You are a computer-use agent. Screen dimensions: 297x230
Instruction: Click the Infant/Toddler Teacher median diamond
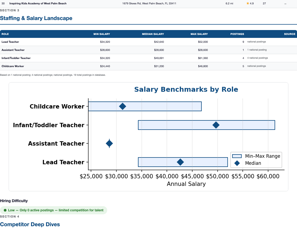pos(216,125)
